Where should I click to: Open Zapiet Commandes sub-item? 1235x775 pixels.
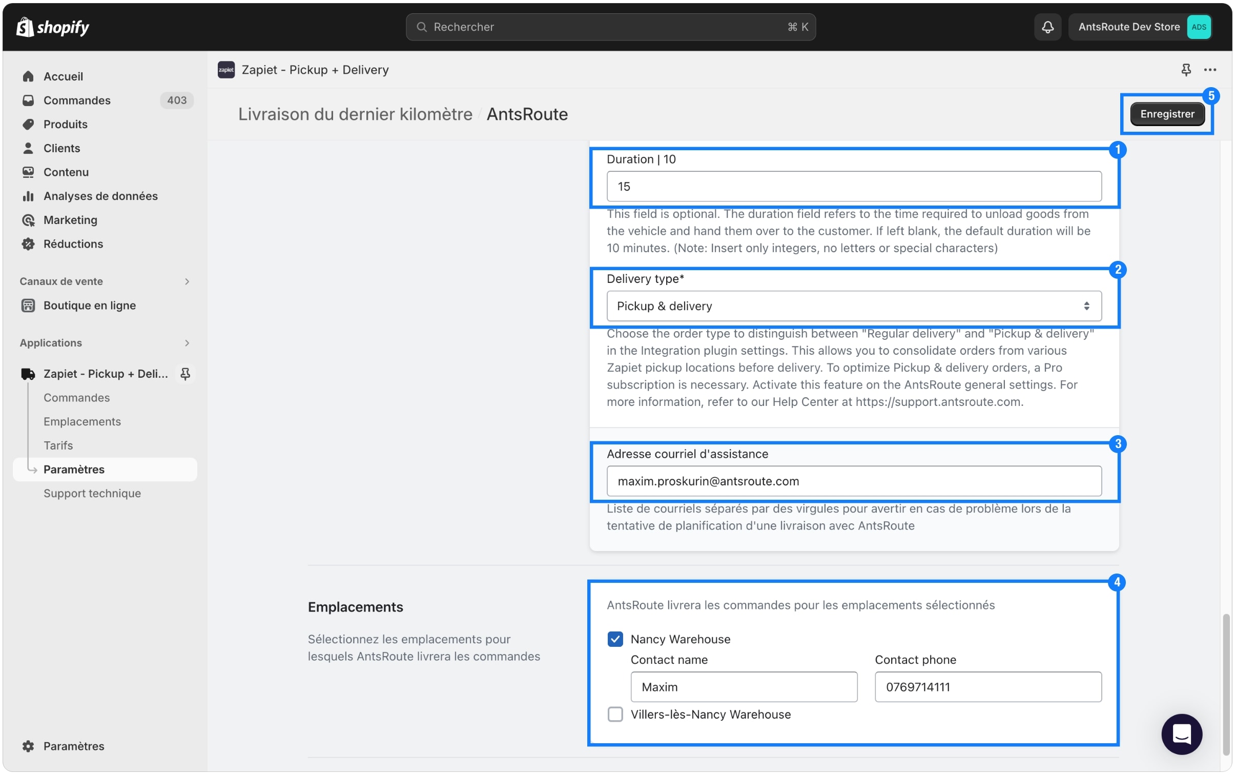[76, 398]
